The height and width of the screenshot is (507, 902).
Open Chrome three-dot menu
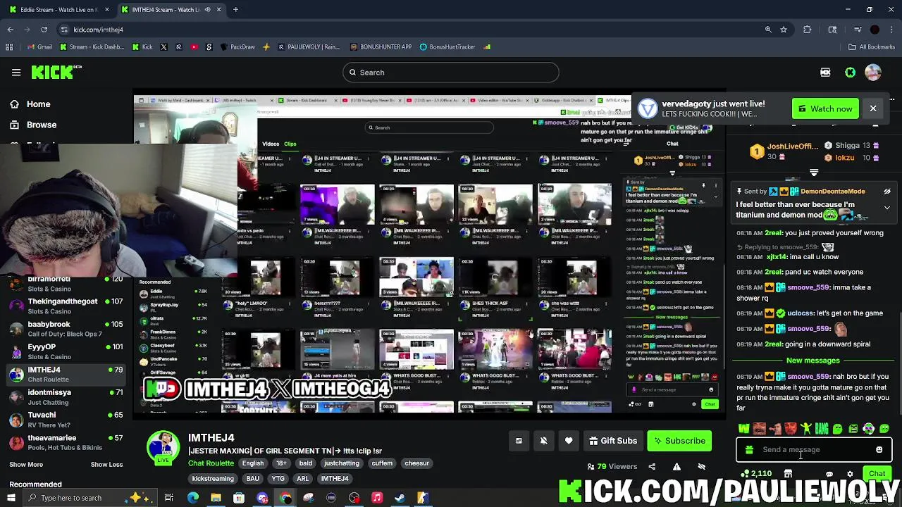[x=892, y=30]
